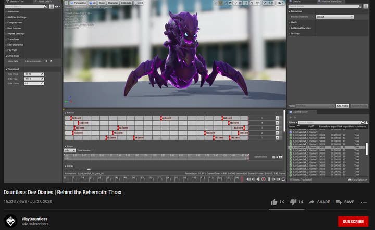The width and height of the screenshot is (375, 230).
Task: Like the video with thumbs up
Action: pyautogui.click(x=274, y=202)
